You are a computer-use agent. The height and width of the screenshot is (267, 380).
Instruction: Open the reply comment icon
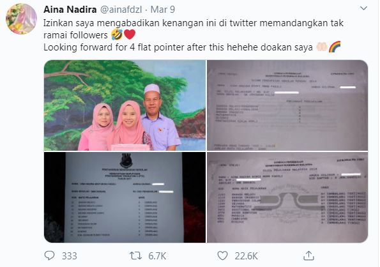pyautogui.click(x=50, y=256)
